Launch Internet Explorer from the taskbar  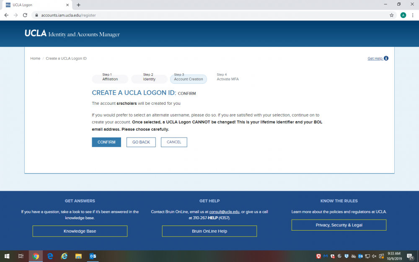pos(64,256)
